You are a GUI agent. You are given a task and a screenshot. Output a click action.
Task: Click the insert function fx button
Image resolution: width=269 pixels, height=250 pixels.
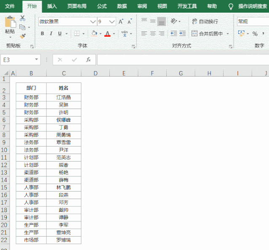pyautogui.click(x=88, y=60)
